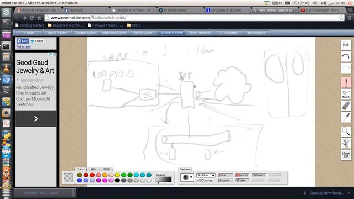This screenshot has width=354, height=199.
Task: Pick the white color swatch
Action: (149, 181)
